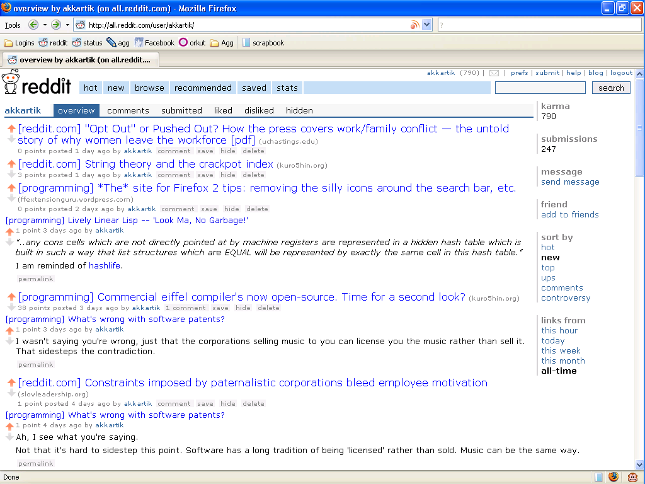645x484 pixels.
Task: Upvote the String theory crackpot index post
Action: (11, 164)
